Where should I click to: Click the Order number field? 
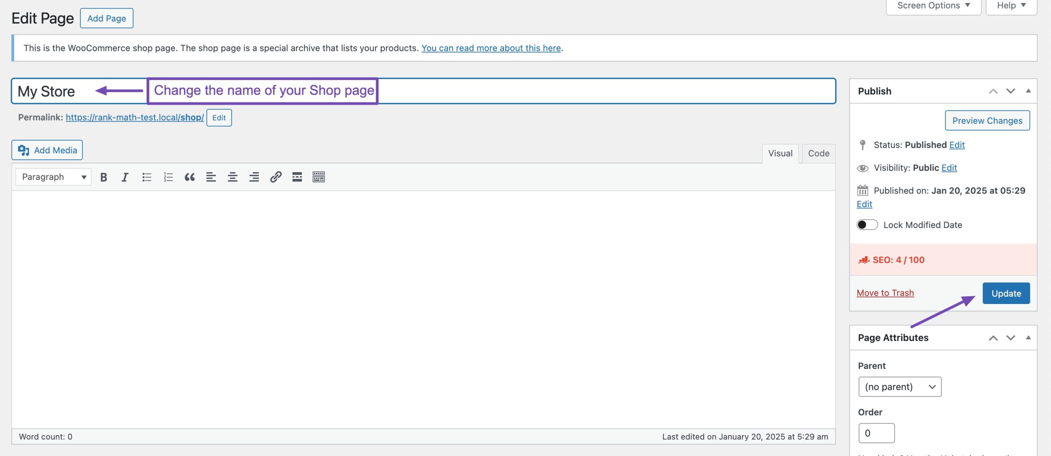(x=877, y=433)
